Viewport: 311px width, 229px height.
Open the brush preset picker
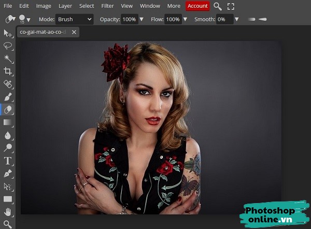click(x=24, y=19)
